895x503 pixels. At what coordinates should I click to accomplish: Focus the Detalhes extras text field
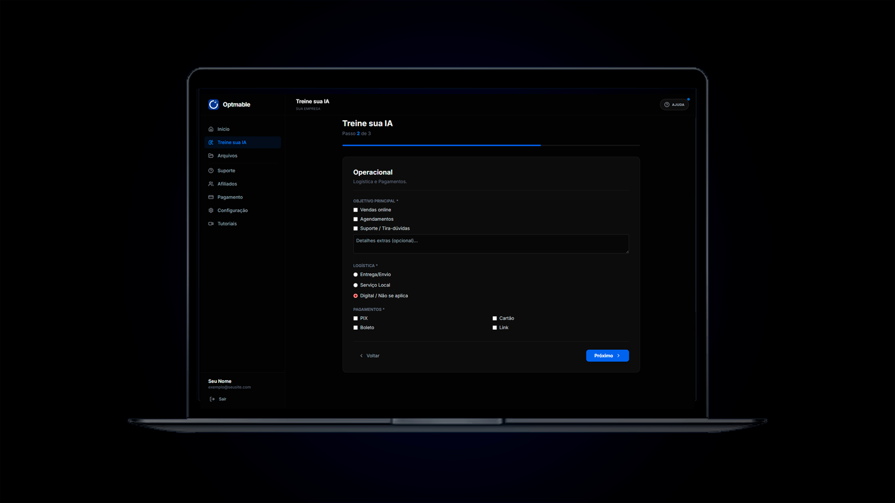click(491, 244)
